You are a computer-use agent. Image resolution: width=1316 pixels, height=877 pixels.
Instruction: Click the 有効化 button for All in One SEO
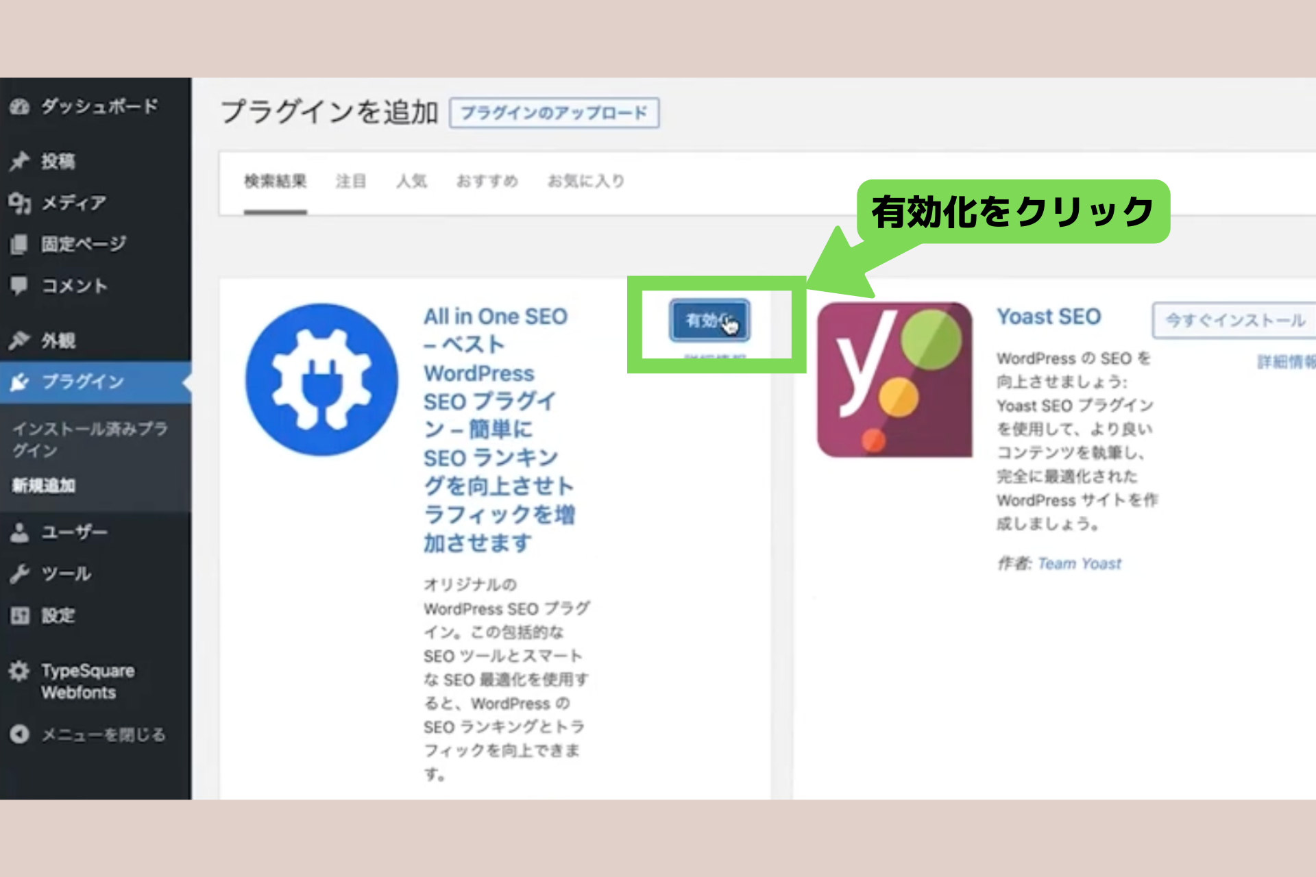point(709,320)
